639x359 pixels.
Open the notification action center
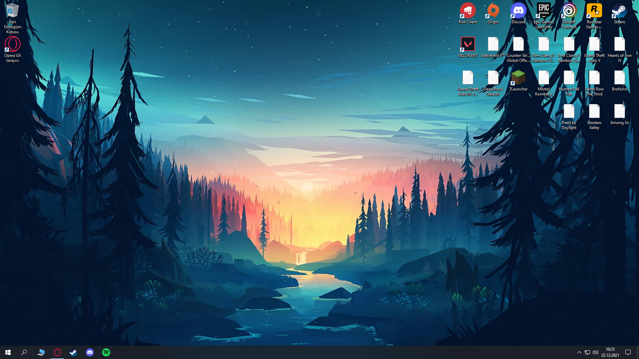pos(628,352)
